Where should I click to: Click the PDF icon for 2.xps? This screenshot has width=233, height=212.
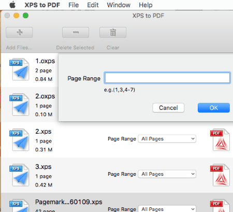(x=220, y=140)
